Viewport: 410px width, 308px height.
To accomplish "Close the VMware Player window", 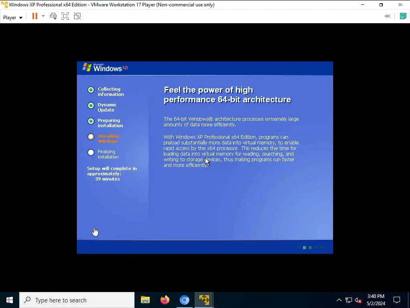I will [x=400, y=5].
